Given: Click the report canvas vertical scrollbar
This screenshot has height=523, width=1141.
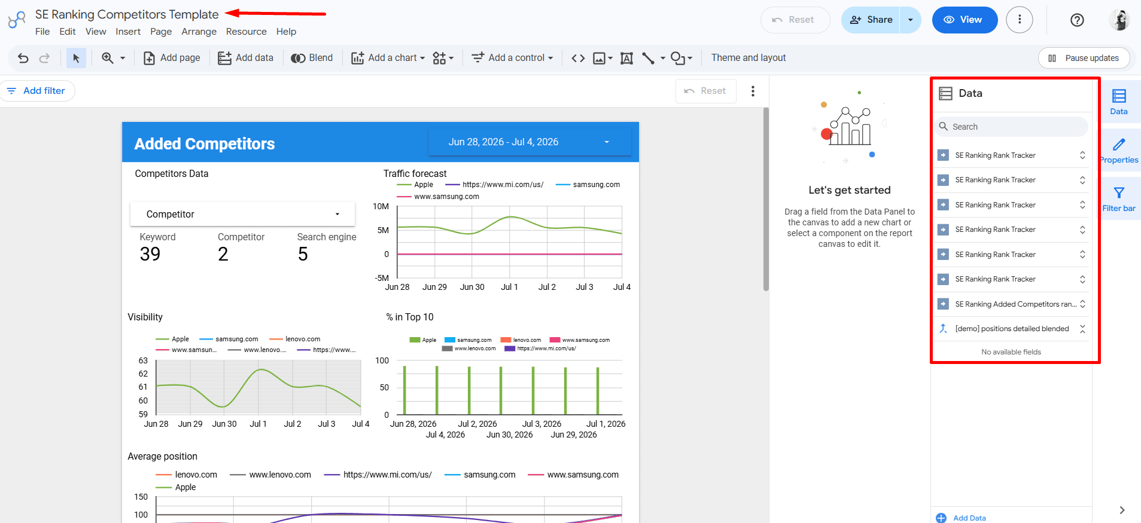Looking at the screenshot, I should [x=766, y=199].
